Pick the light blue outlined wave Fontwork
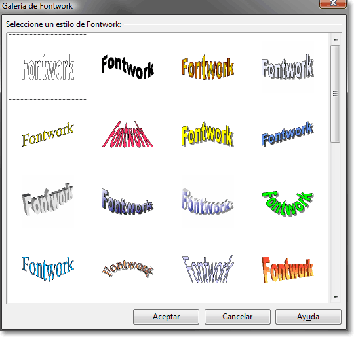Screen dimensions: 354x337 click(x=48, y=269)
